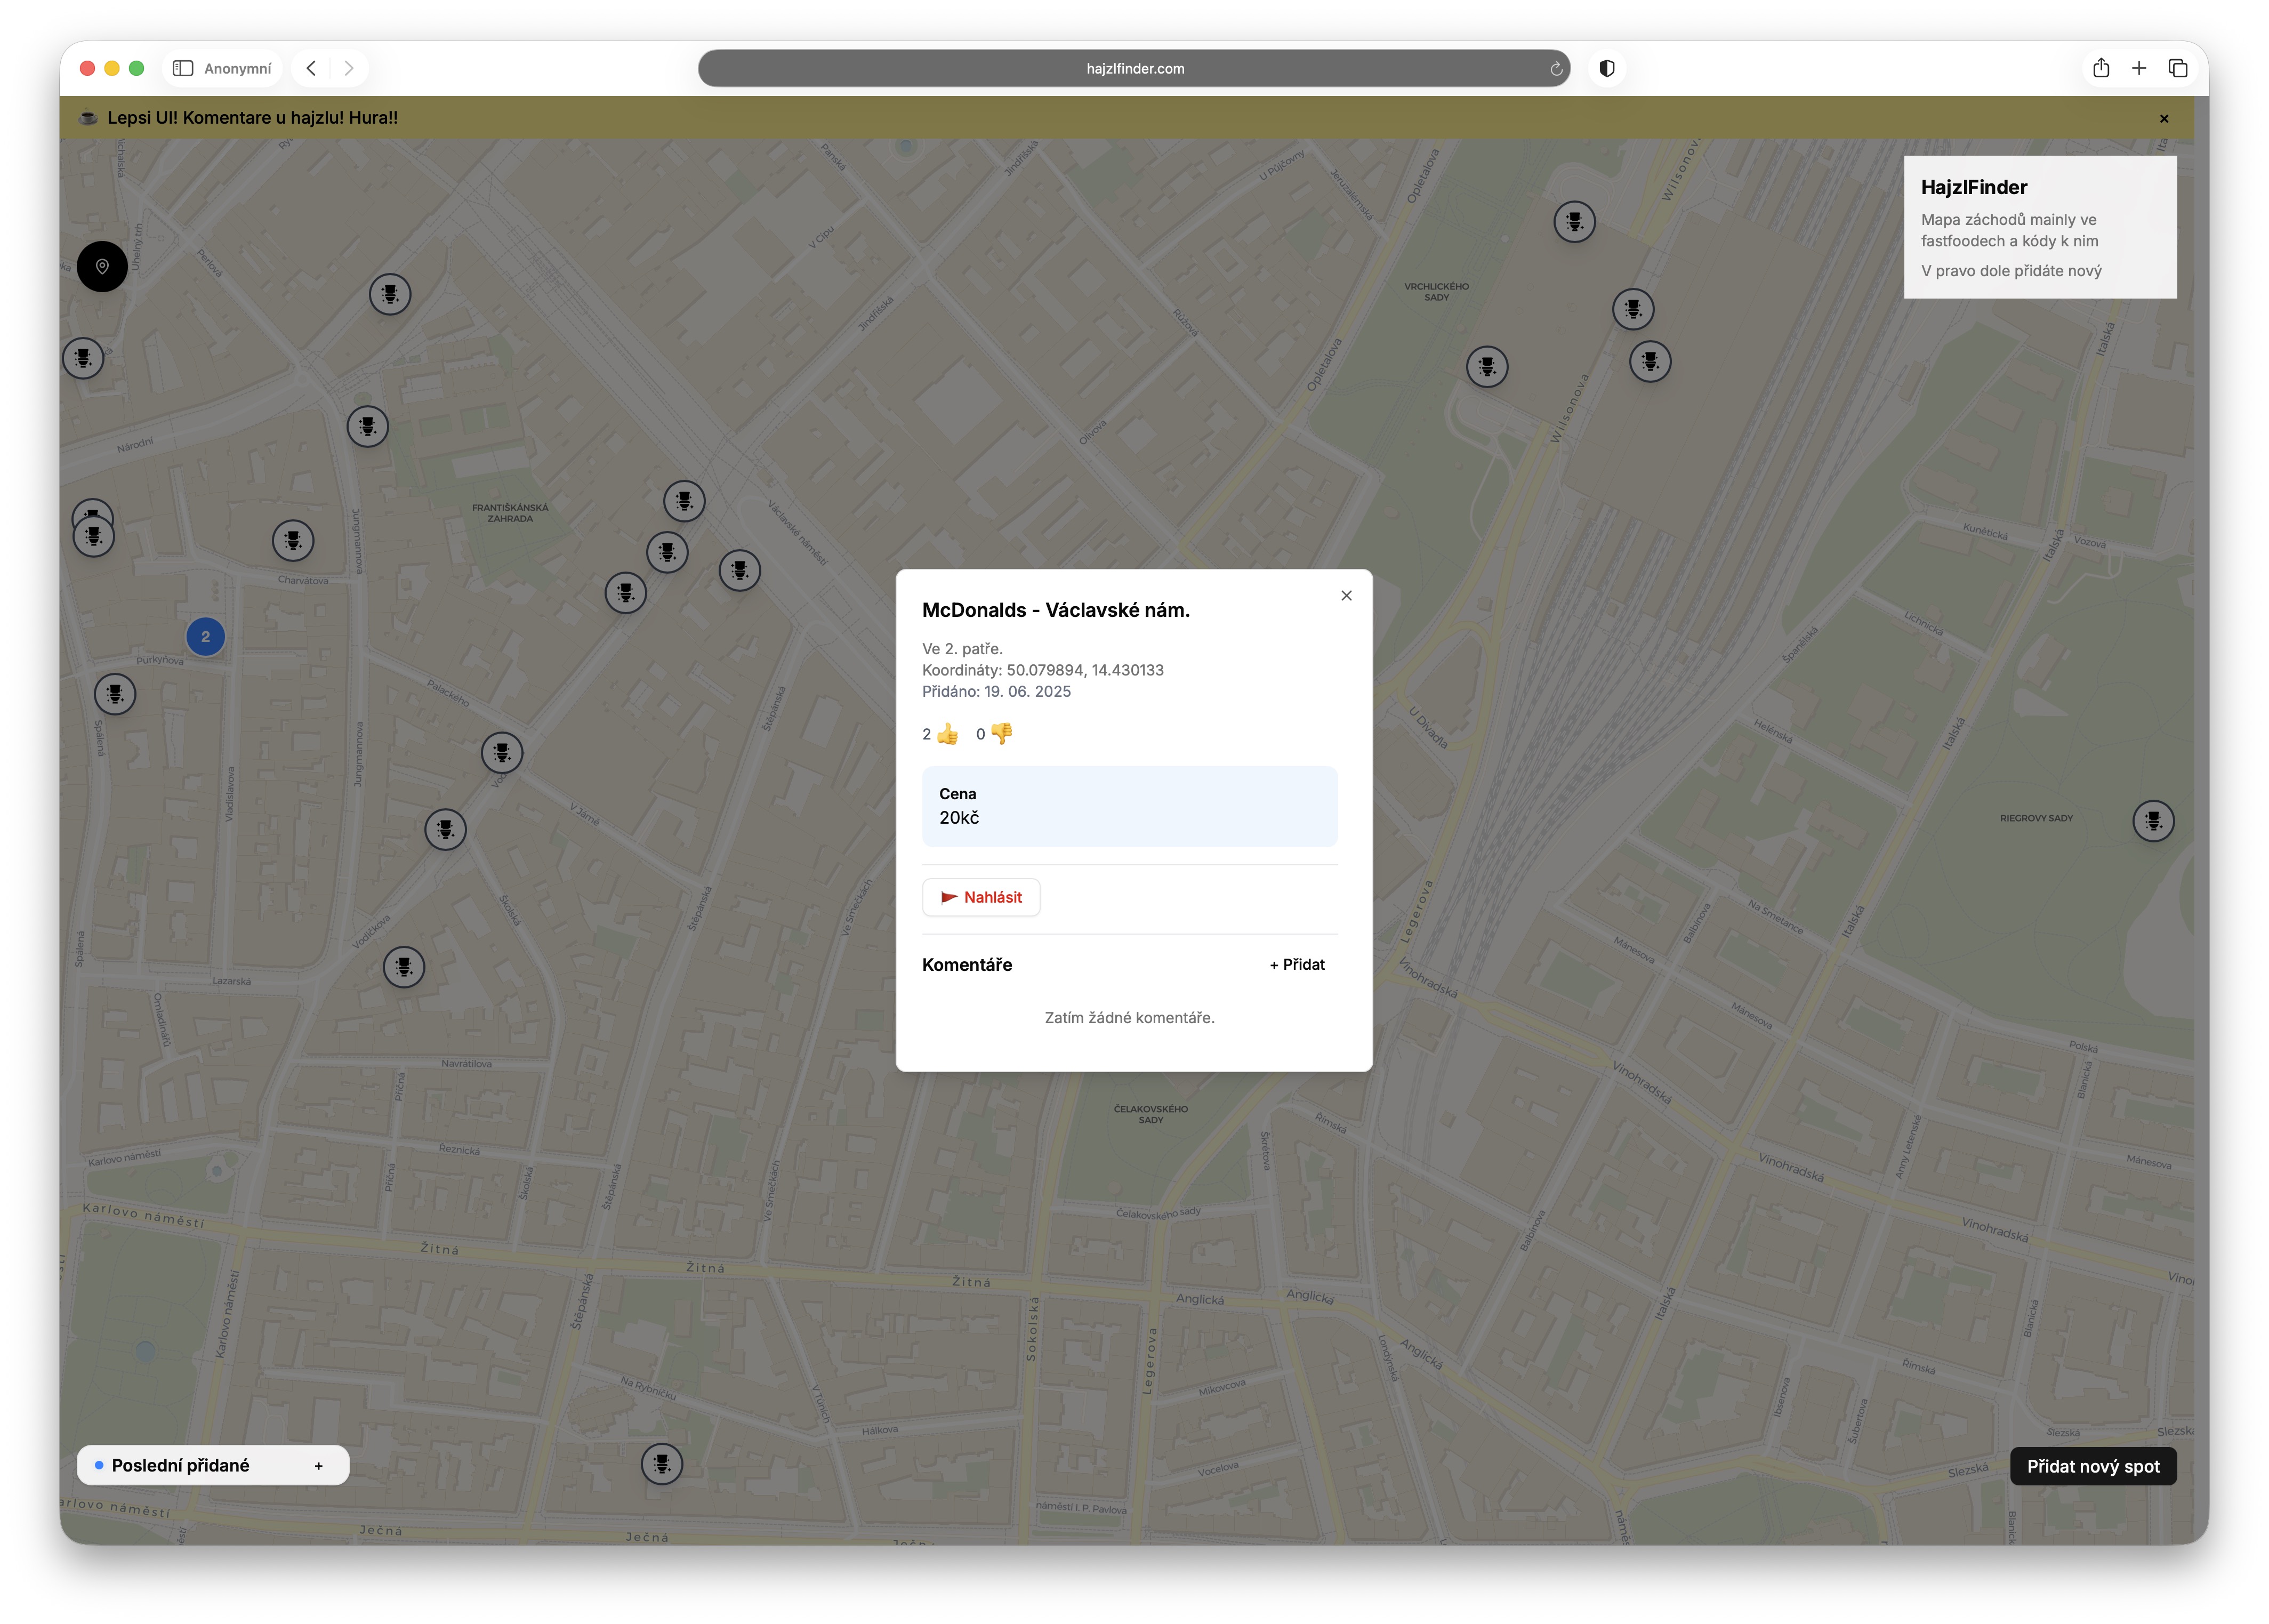This screenshot has height=1624, width=2269.
Task: Click the black locate-me pin button
Action: [102, 266]
